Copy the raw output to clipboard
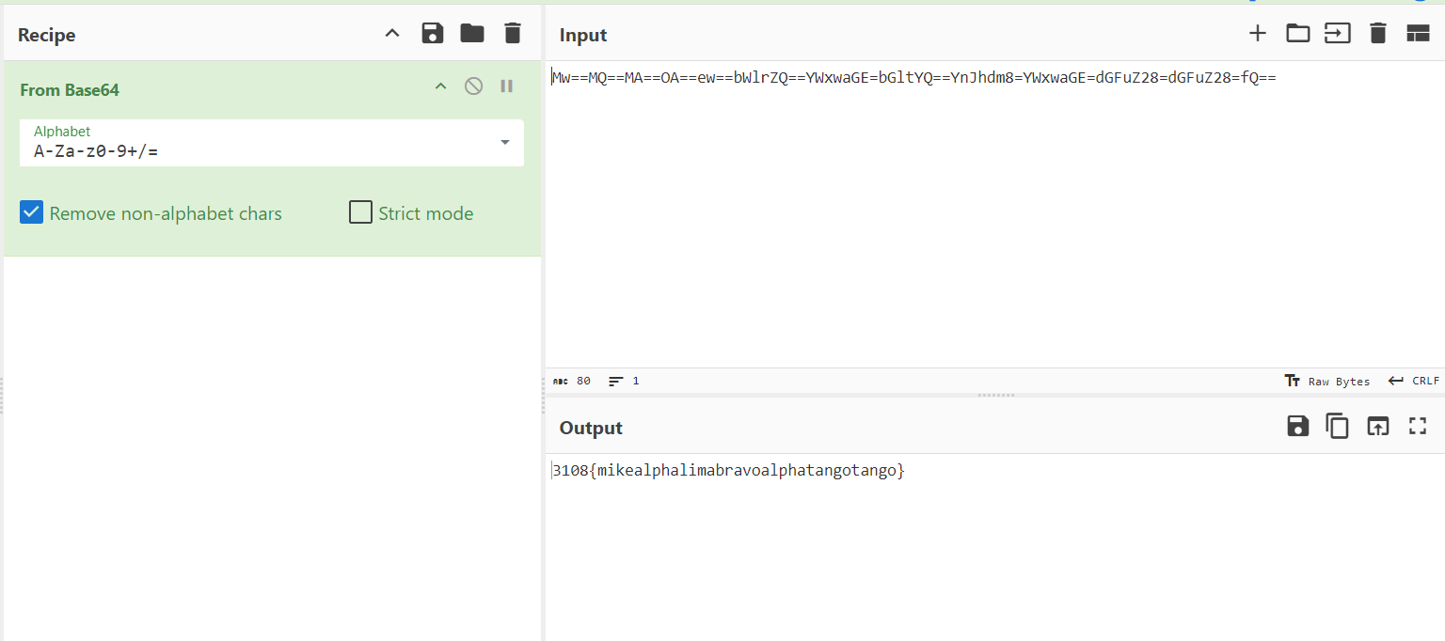This screenshot has height=641, width=1445. point(1338,427)
